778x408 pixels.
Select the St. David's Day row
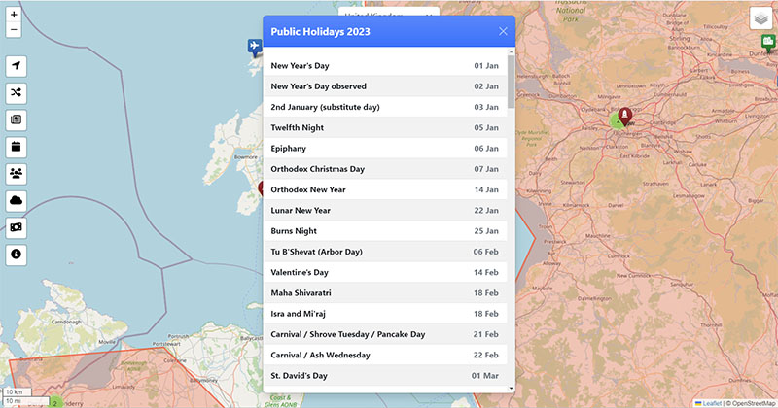385,376
